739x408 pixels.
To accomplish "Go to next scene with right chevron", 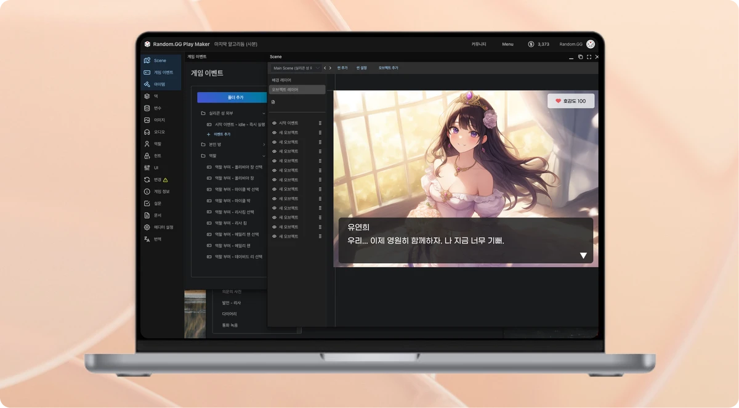I will pos(330,68).
